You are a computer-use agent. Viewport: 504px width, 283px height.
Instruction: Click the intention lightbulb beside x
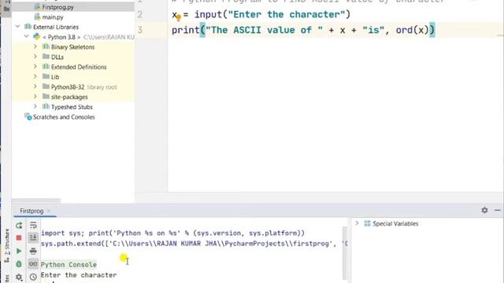pyautogui.click(x=179, y=17)
